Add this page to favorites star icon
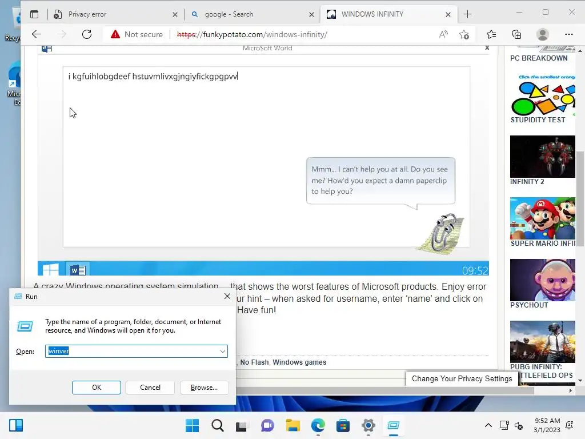 pyautogui.click(x=464, y=34)
